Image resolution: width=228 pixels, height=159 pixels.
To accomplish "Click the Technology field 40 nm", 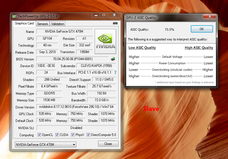I will point(47,45).
